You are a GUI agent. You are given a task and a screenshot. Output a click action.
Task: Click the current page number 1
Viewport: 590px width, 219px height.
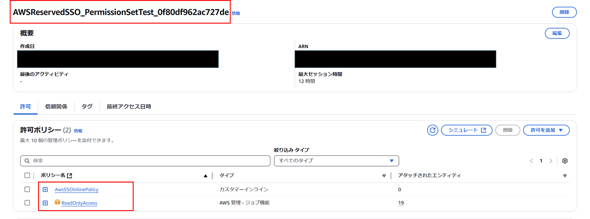tap(541, 161)
